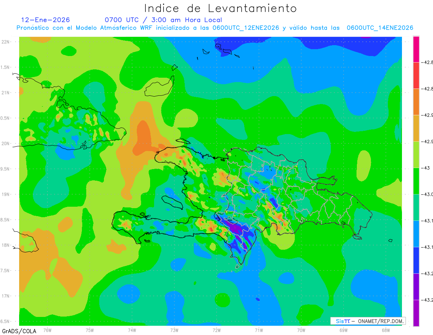Click the "68W" longitude label
This screenshot has width=433, height=335.
[x=386, y=330]
